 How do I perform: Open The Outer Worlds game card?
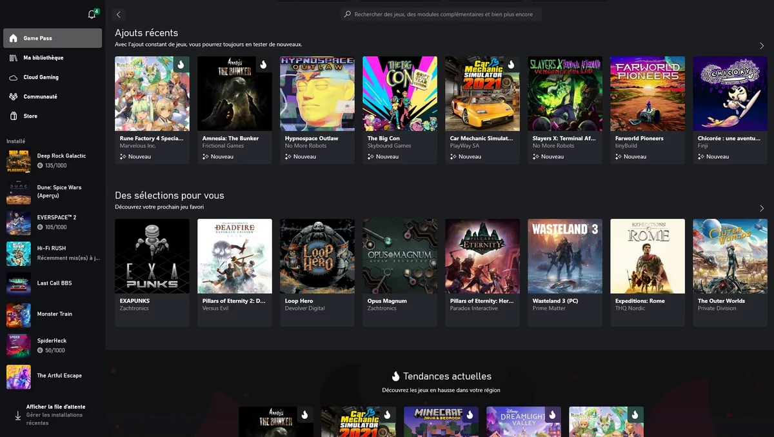coord(730,272)
